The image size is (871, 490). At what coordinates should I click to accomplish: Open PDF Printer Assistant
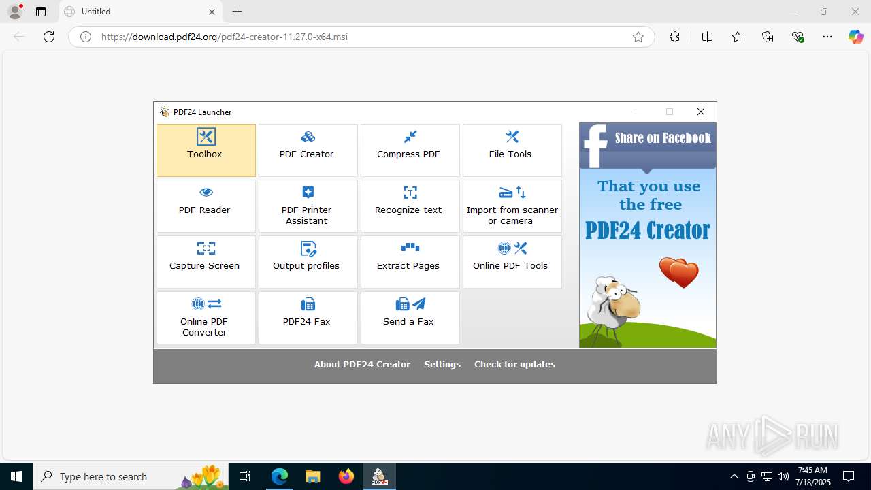tap(308, 206)
